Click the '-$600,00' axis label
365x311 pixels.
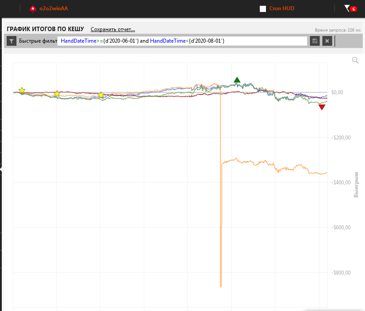(x=341, y=227)
